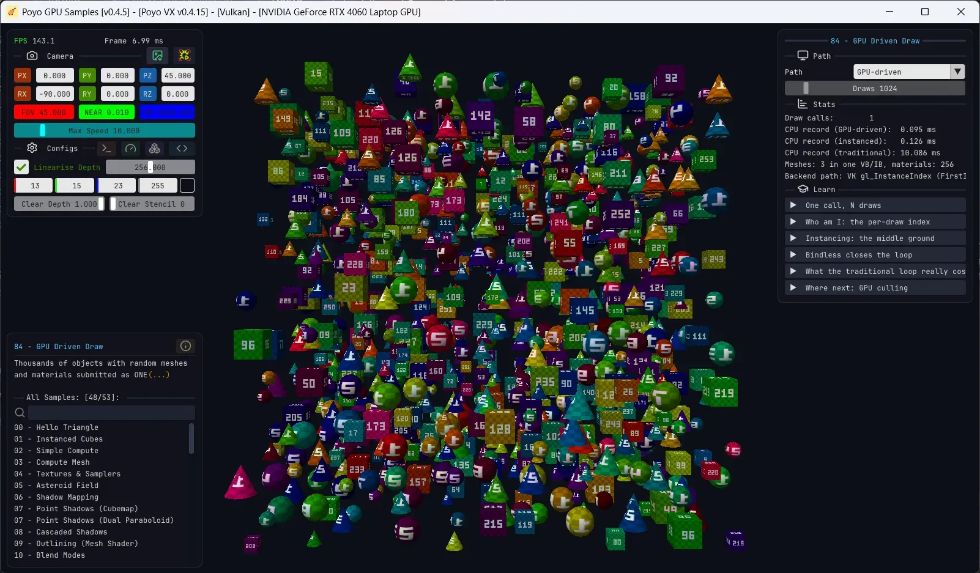Expand 'Where next: GPU culling' section

(x=875, y=288)
